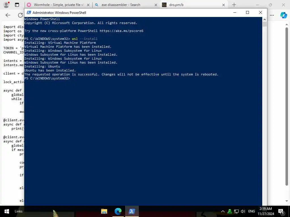Click Links toolbar on taskbar
This screenshot has height=217, width=290.
point(18,211)
